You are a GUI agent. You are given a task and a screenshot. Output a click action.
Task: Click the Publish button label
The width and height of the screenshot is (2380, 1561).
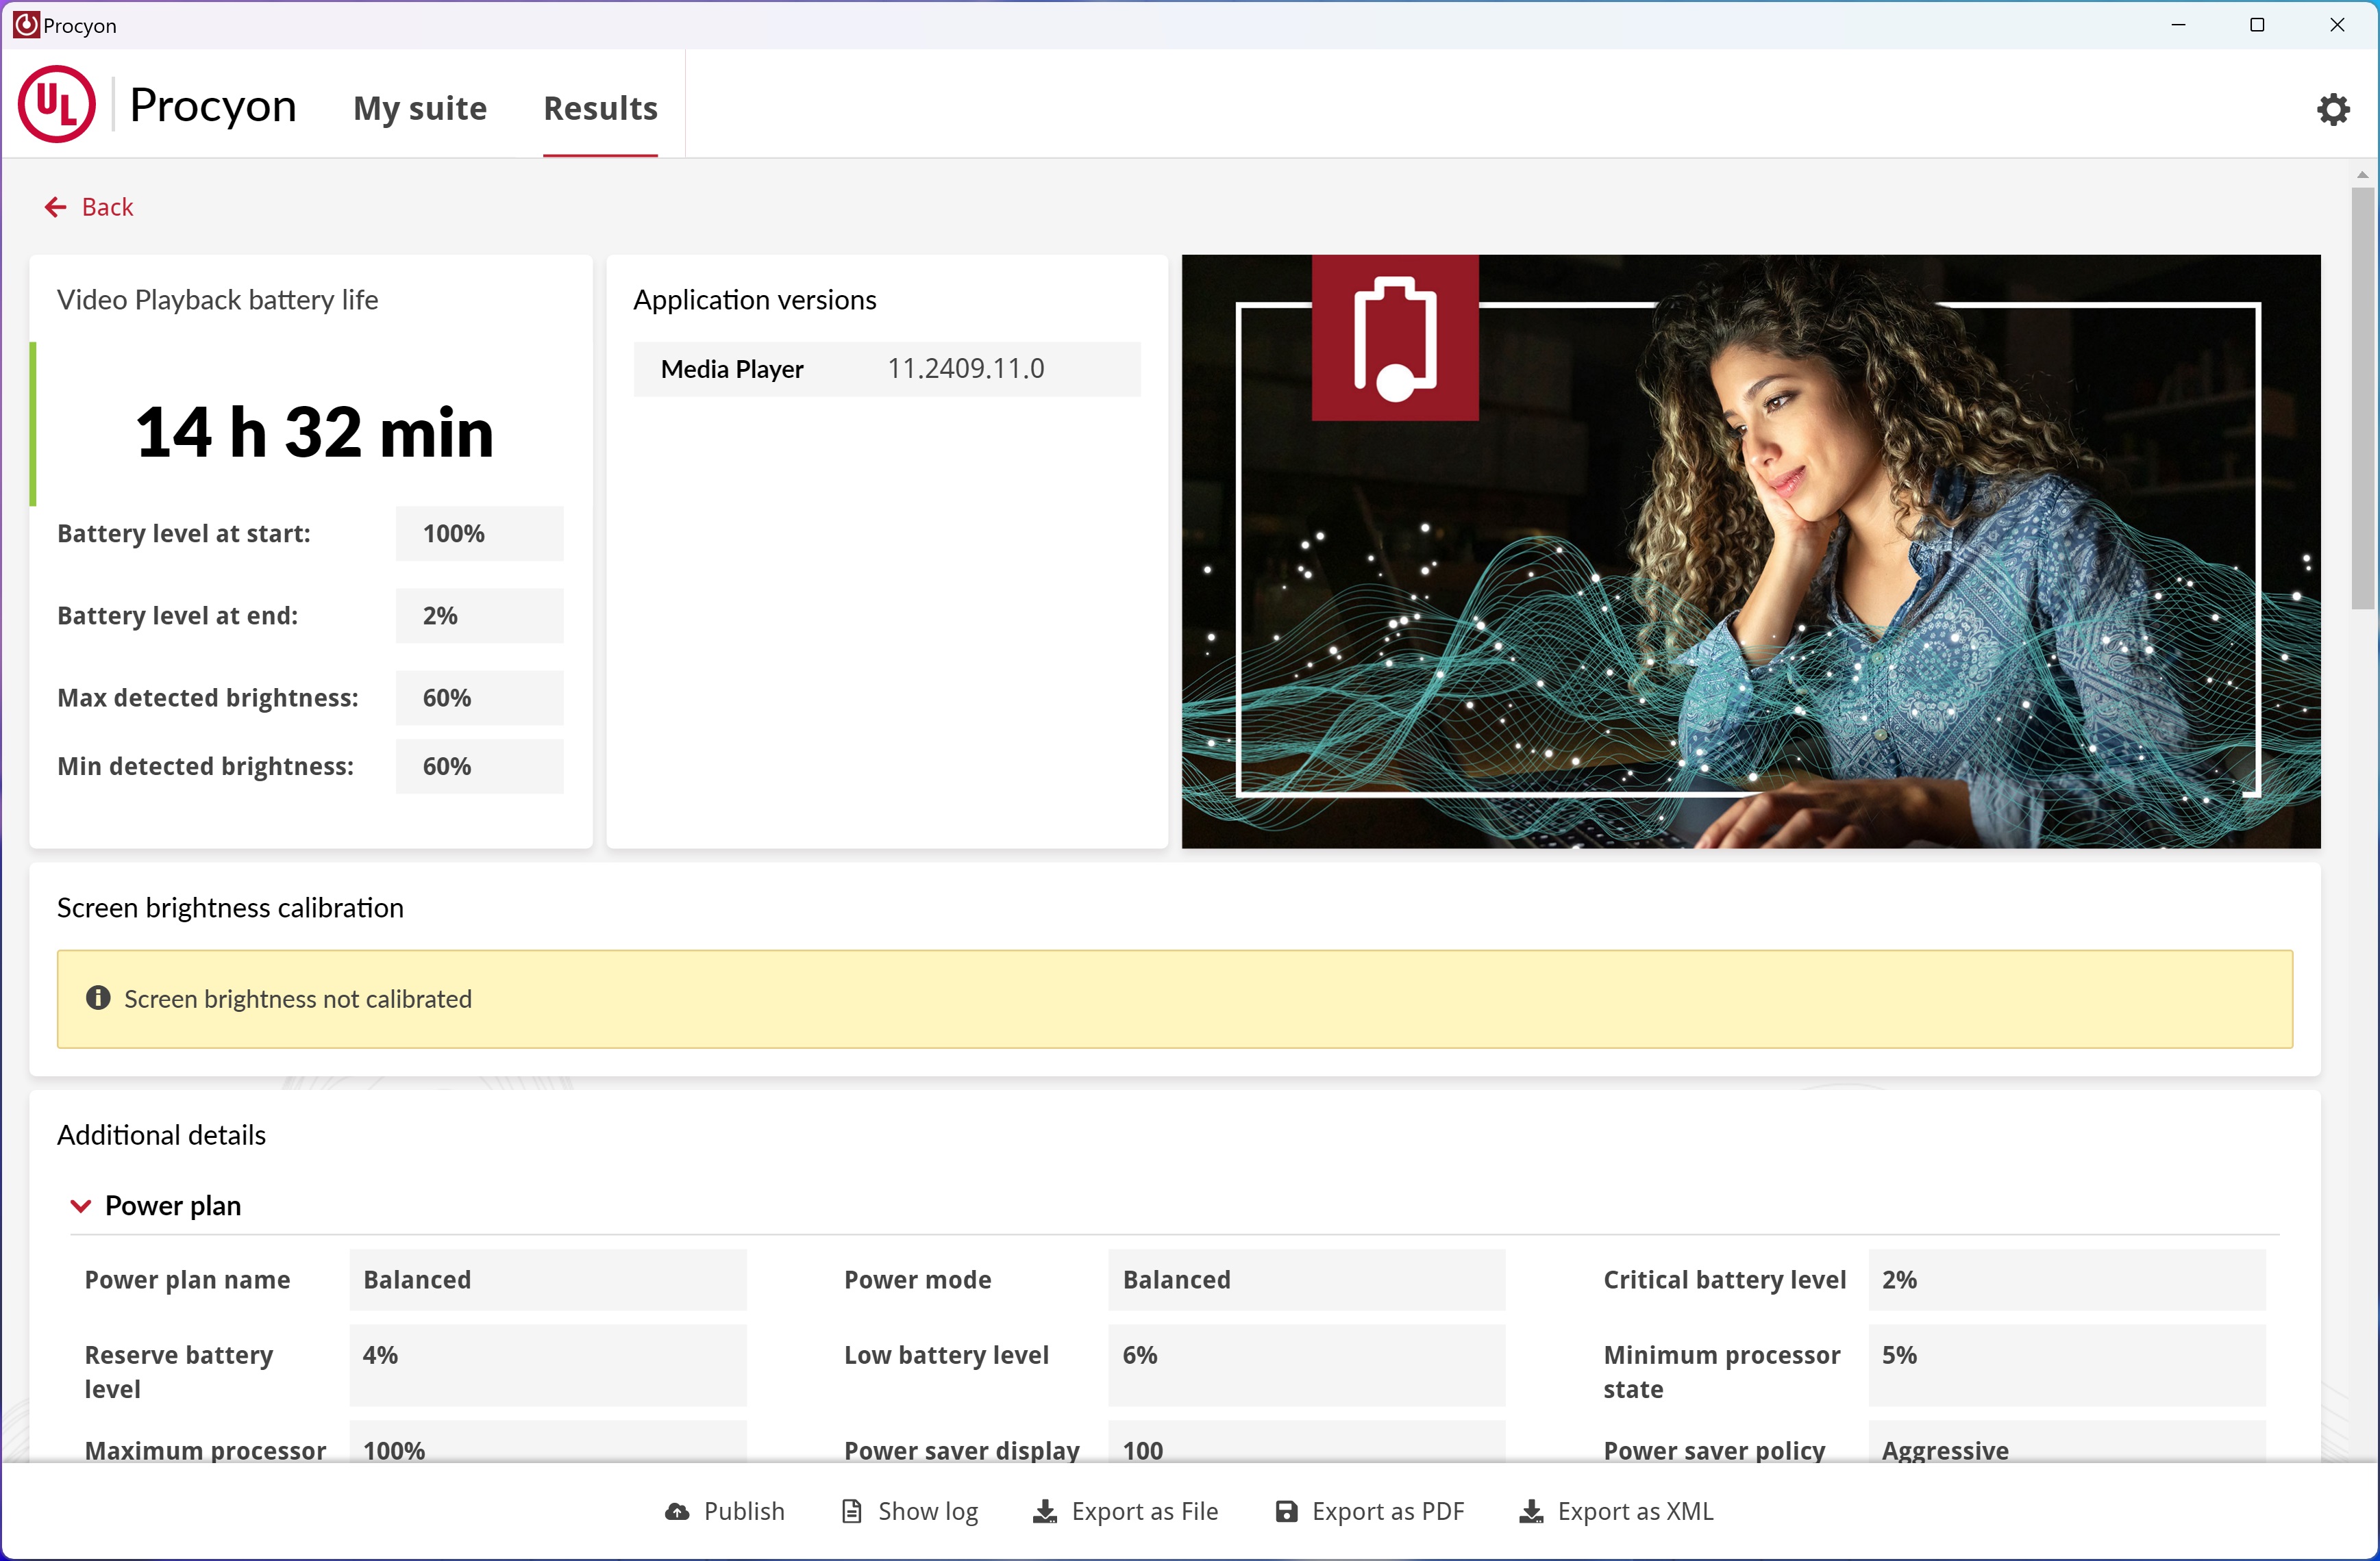coord(744,1511)
